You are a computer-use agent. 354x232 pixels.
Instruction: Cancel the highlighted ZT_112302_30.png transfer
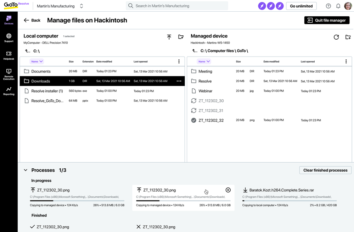[x=228, y=190]
